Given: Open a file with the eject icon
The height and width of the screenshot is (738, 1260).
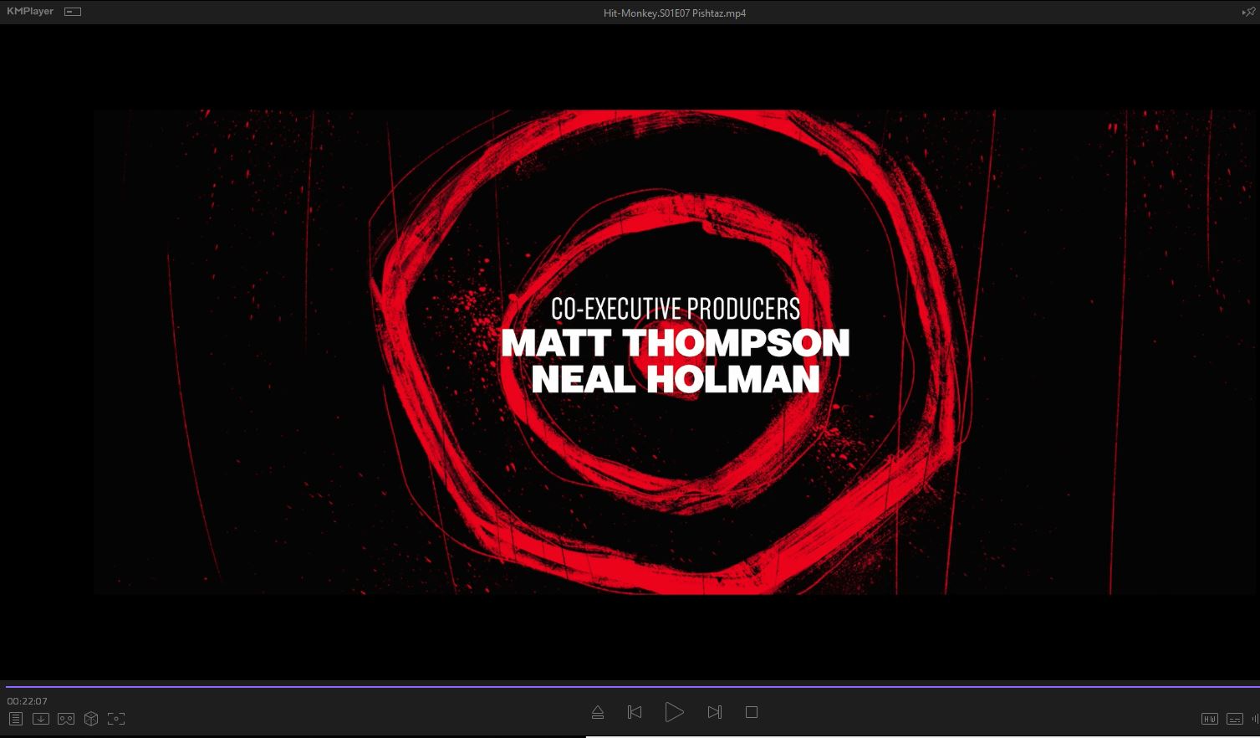Looking at the screenshot, I should click(598, 712).
